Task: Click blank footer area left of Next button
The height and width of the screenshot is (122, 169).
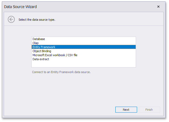Action: 59,110
